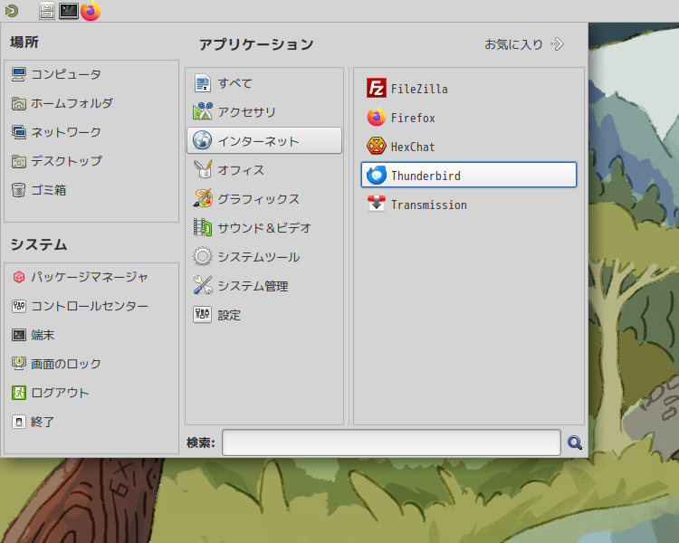Open the terminal launcher in top panel

click(69, 11)
